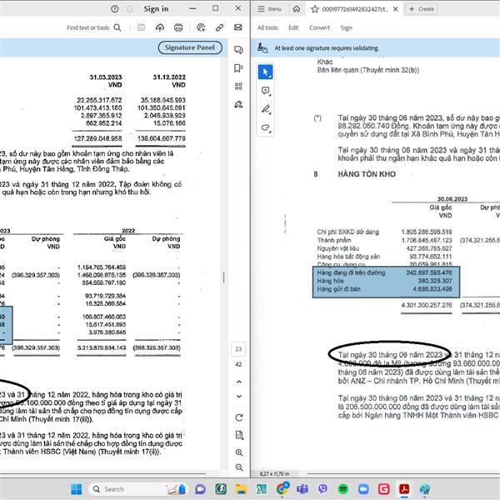Image resolution: width=500 pixels, height=500 pixels.
Task: Click the save icon in left window toolbar
Action: click(x=141, y=27)
